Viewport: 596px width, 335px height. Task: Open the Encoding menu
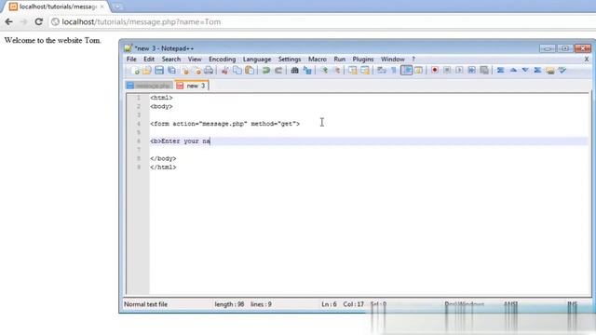point(223,60)
